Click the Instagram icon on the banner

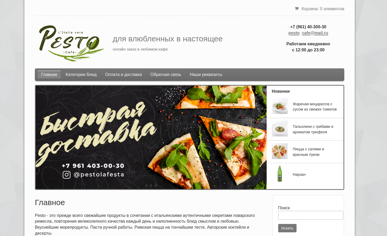coord(67,175)
